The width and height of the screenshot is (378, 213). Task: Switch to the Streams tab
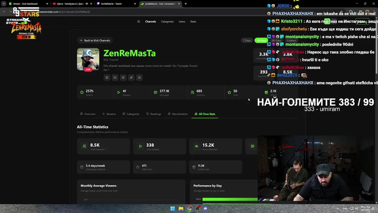[x=109, y=114]
